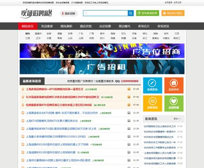Click the magnifier search button
204x168 pixels.
tap(131, 13)
